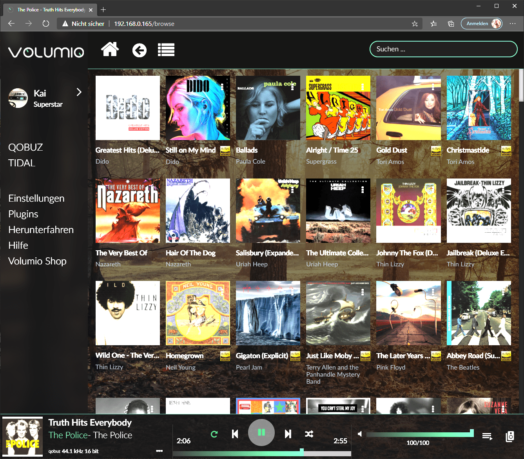Screen dimensions: 524x459
Task: Click the Suchen search field
Action: [x=444, y=49]
